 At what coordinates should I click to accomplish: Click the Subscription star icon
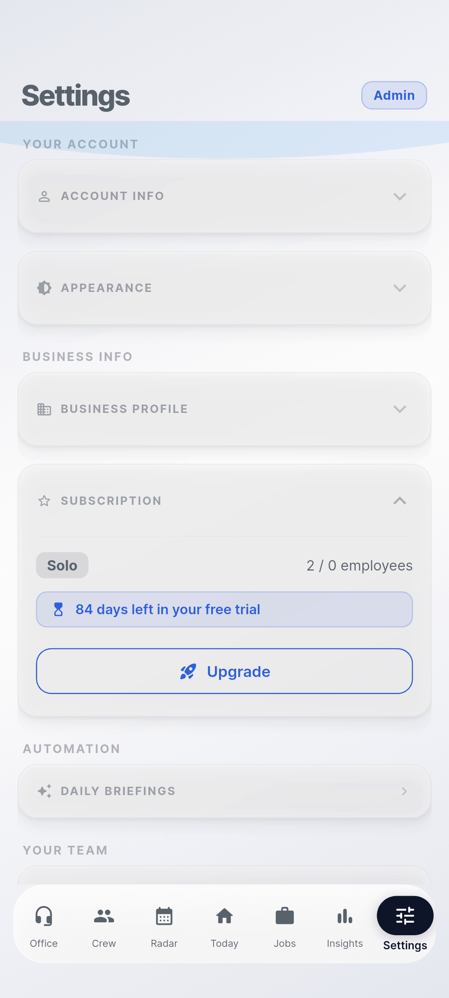(44, 501)
